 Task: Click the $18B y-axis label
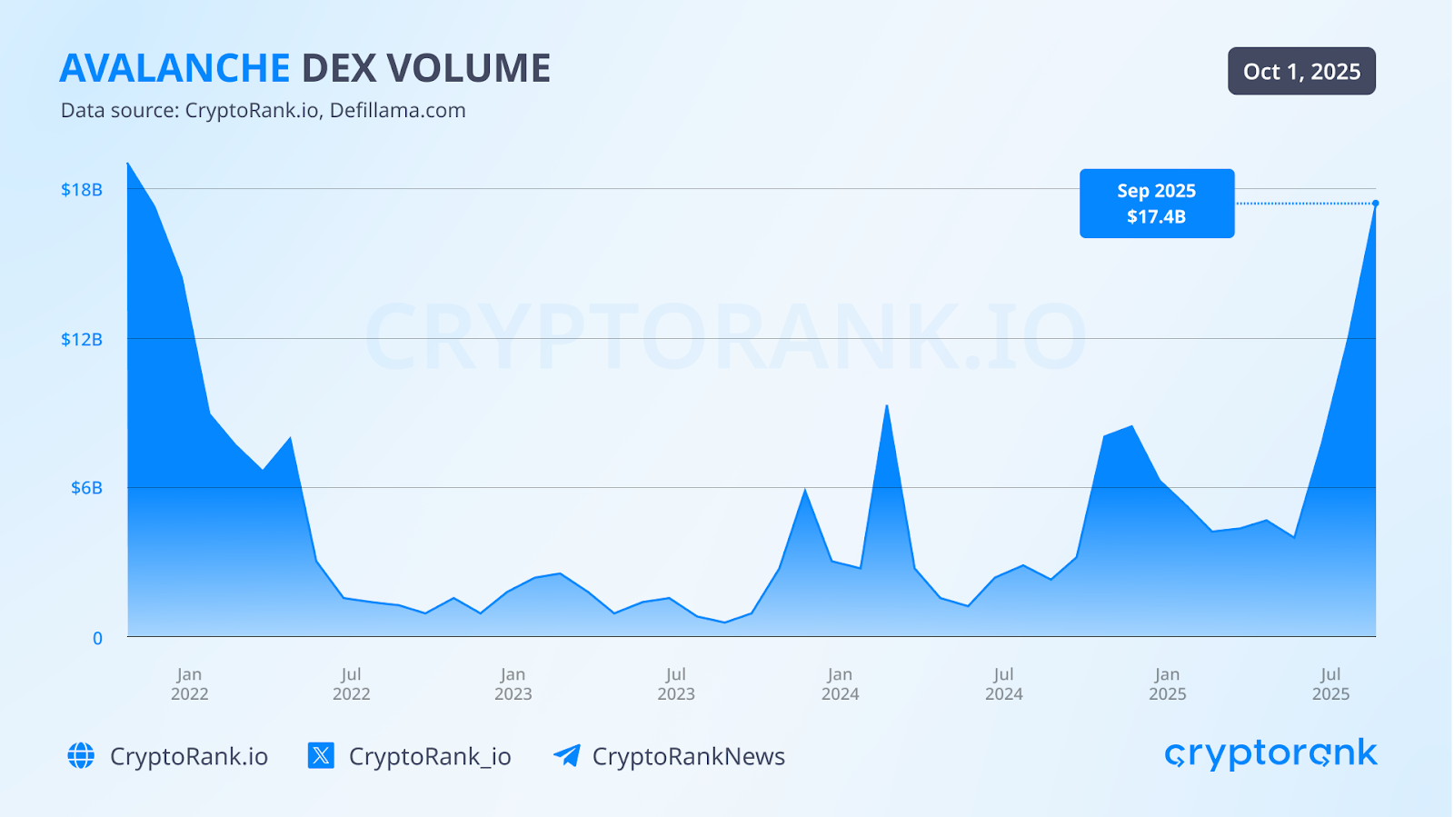[82, 190]
